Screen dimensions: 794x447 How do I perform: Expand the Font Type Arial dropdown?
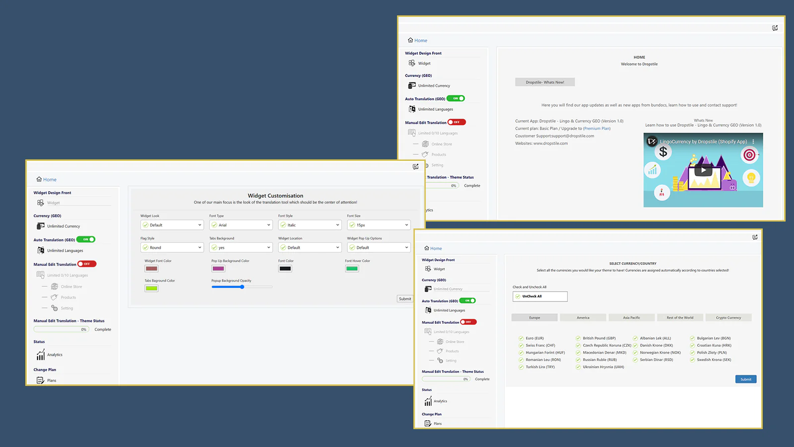tap(241, 225)
